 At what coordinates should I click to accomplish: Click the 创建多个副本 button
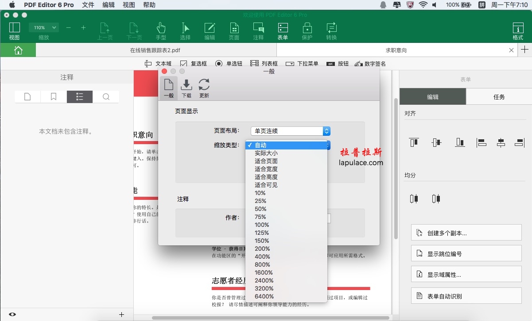[466, 233]
